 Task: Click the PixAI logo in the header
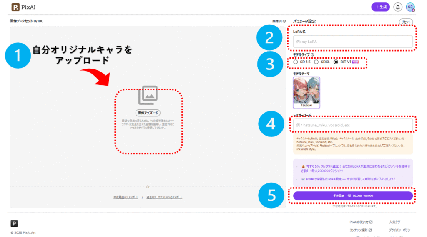point(21,7)
